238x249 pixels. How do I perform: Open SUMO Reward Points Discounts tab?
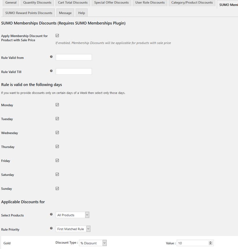pyautogui.click(x=29, y=13)
